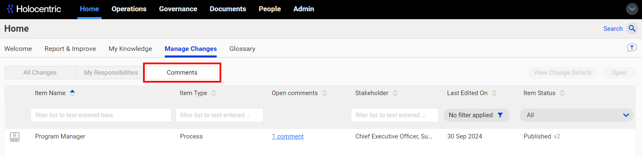This screenshot has width=642, height=156.
Task: Click the Item Name filter text field
Action: click(101, 115)
